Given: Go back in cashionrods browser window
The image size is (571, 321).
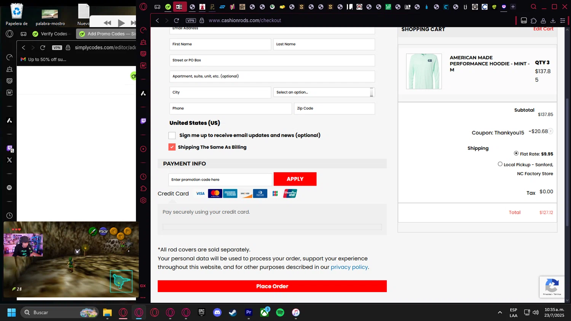Looking at the screenshot, I should 157,21.
